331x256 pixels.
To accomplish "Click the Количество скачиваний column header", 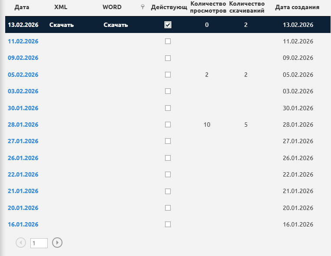I will pos(247,7).
